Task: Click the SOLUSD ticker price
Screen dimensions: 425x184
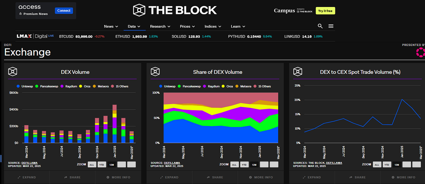Action: 194,37
